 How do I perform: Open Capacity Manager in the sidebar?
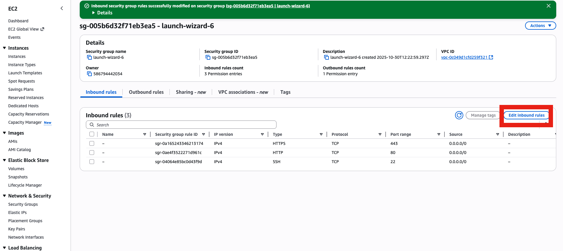[x=25, y=122]
